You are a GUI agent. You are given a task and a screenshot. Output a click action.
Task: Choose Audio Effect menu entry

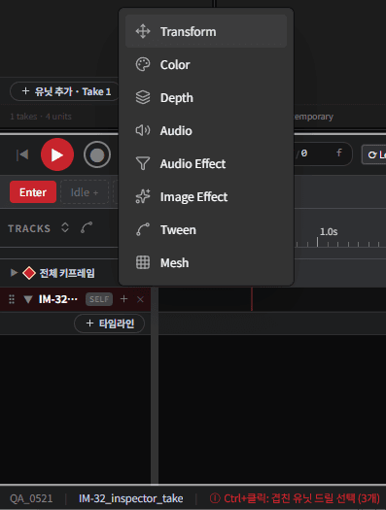pos(206,163)
